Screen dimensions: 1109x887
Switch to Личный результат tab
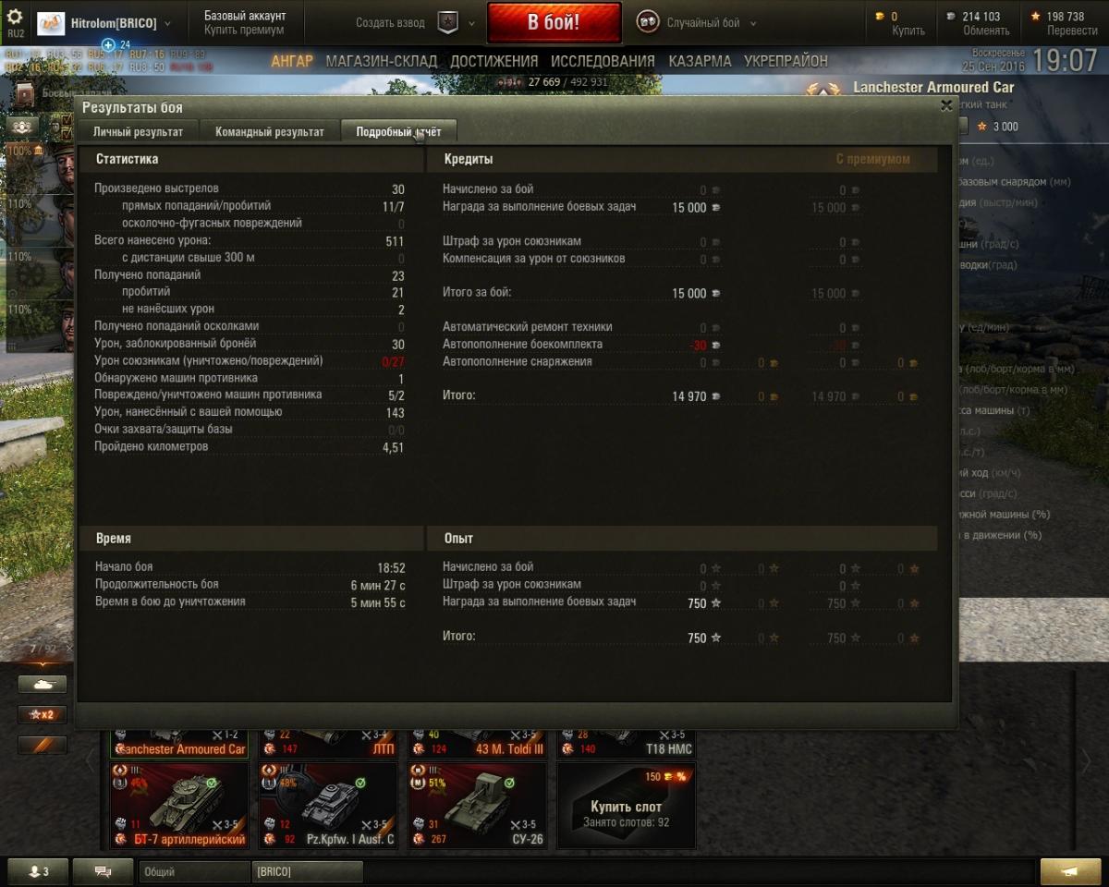pos(139,131)
